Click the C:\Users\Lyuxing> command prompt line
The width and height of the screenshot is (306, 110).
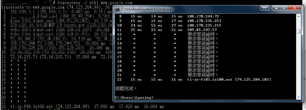click(134, 97)
